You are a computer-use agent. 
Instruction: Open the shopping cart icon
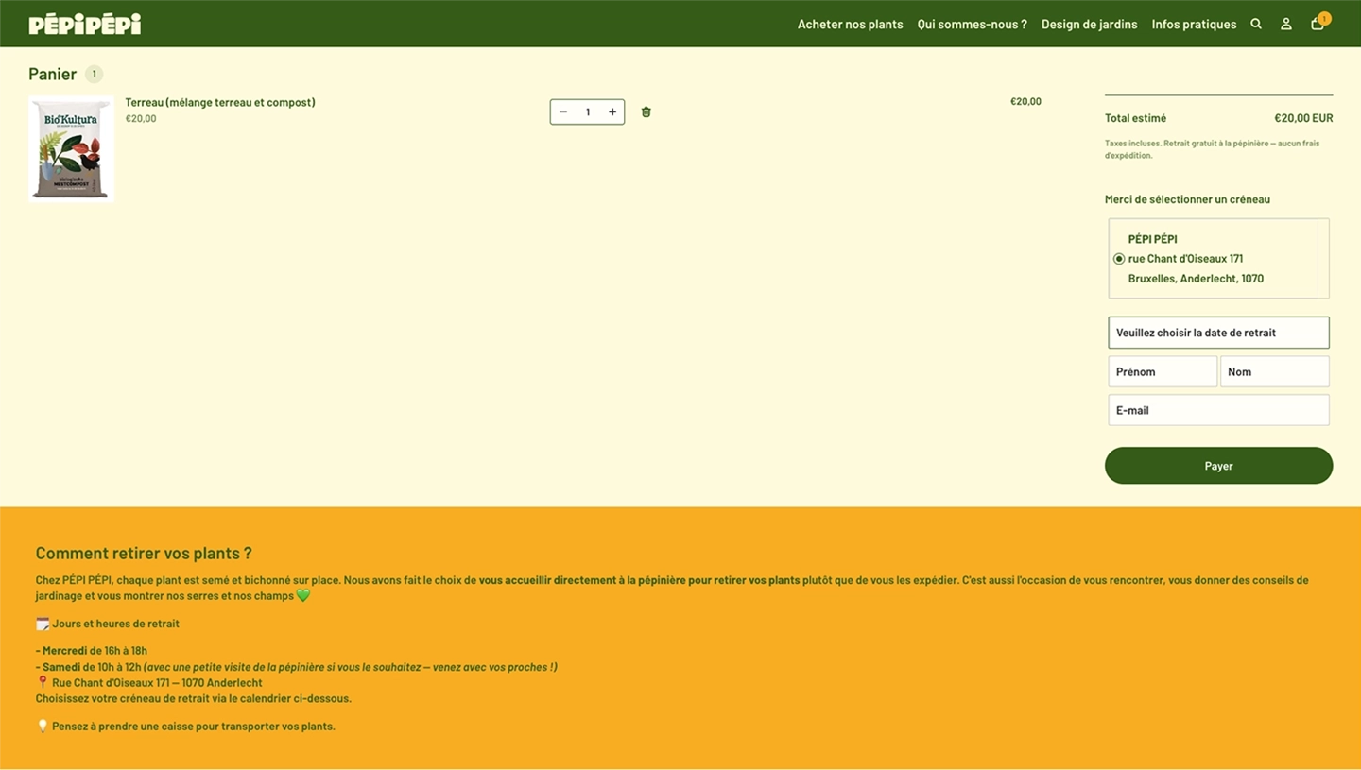coord(1318,24)
